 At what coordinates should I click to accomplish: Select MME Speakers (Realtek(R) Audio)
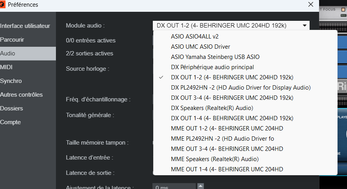(245, 159)
